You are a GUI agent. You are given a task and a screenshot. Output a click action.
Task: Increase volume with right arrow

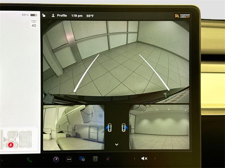pos(155,159)
